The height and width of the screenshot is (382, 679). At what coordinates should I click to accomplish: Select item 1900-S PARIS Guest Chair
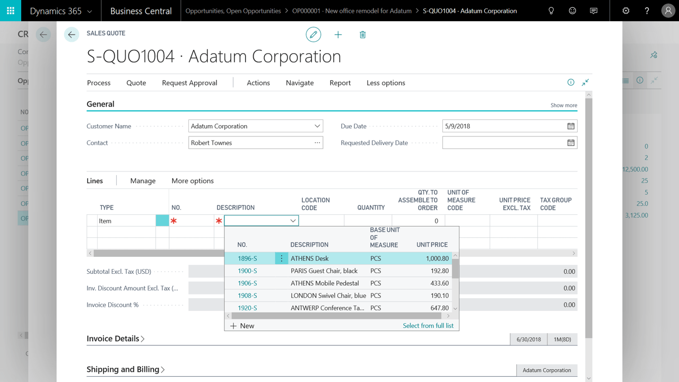pos(338,271)
